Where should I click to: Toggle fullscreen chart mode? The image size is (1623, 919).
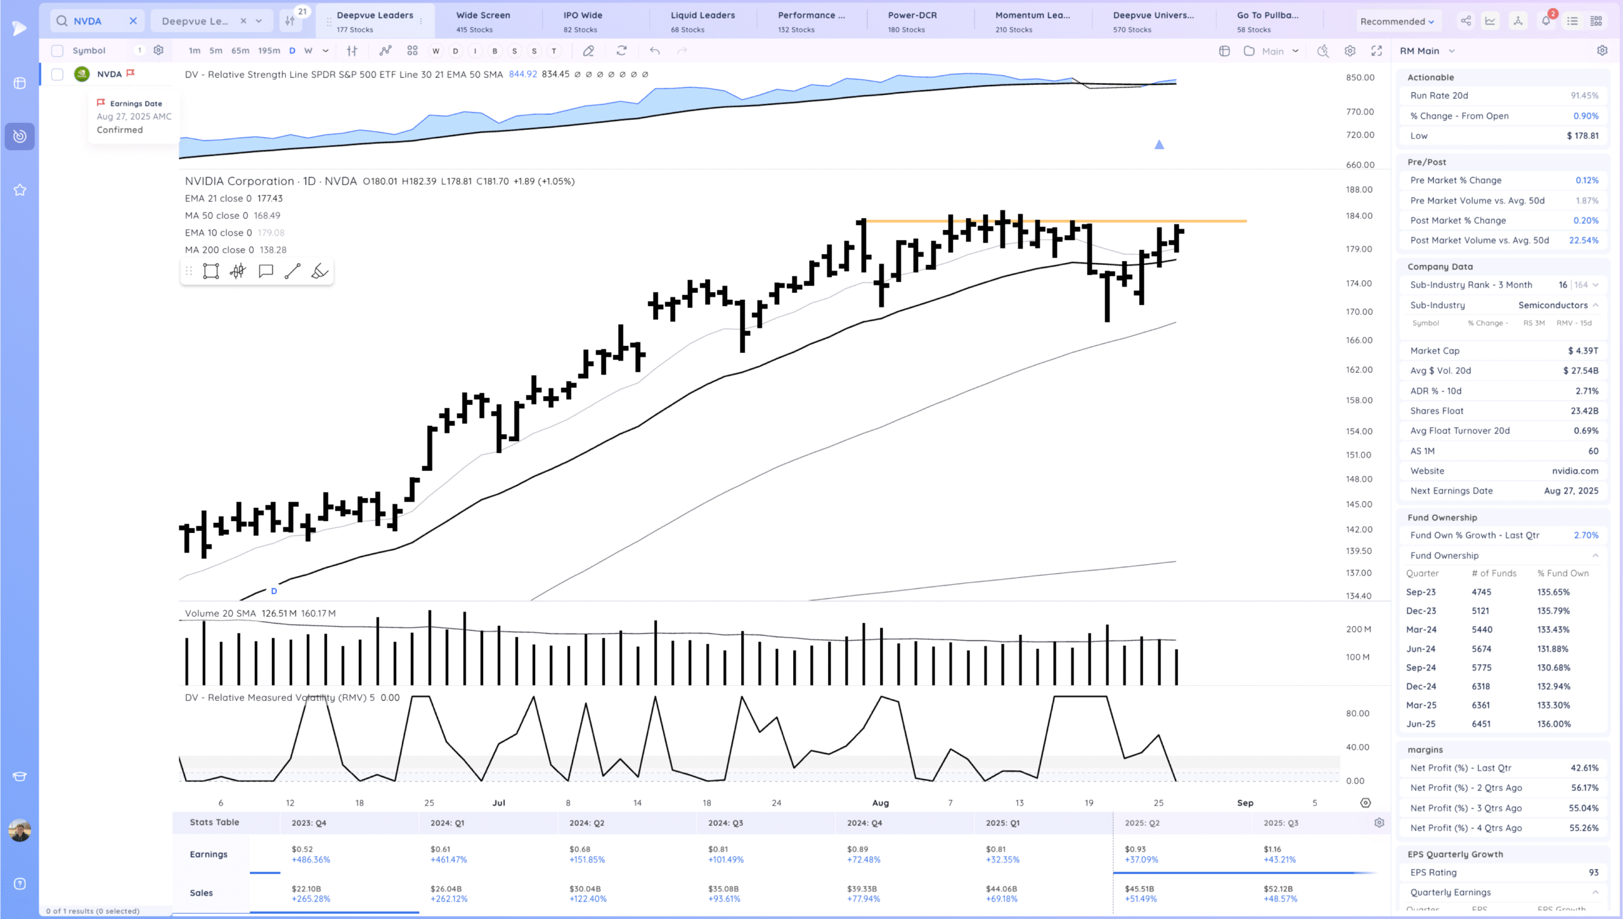1376,51
